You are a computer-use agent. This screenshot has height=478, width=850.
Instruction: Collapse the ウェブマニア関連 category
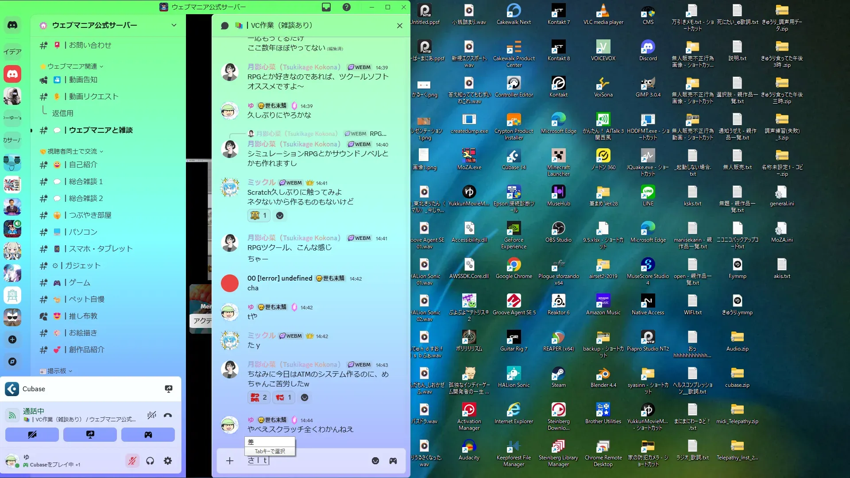(x=72, y=66)
